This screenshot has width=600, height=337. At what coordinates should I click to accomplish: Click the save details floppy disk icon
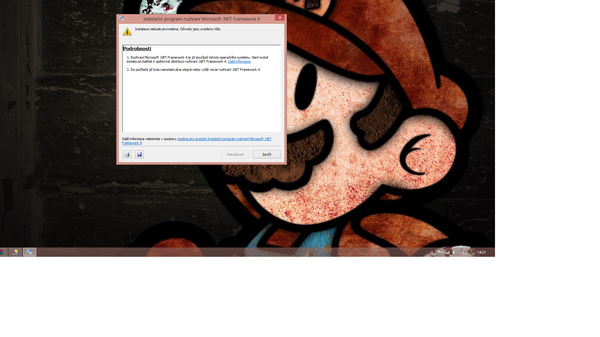pyautogui.click(x=139, y=154)
